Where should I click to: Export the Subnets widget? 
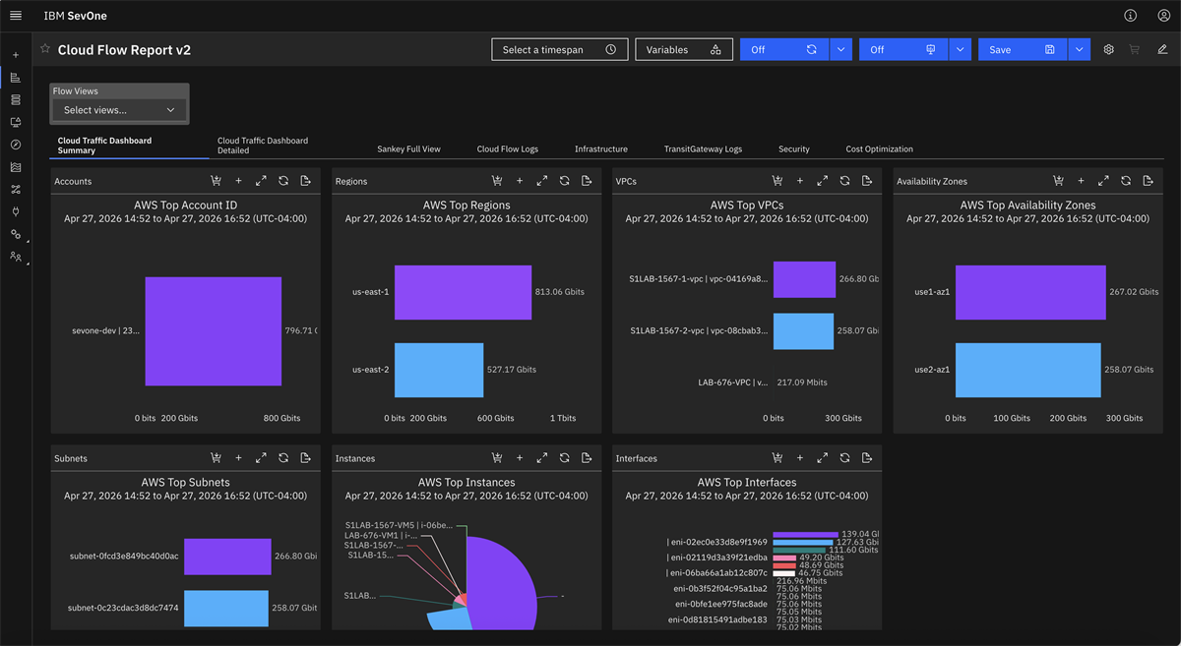pos(306,458)
